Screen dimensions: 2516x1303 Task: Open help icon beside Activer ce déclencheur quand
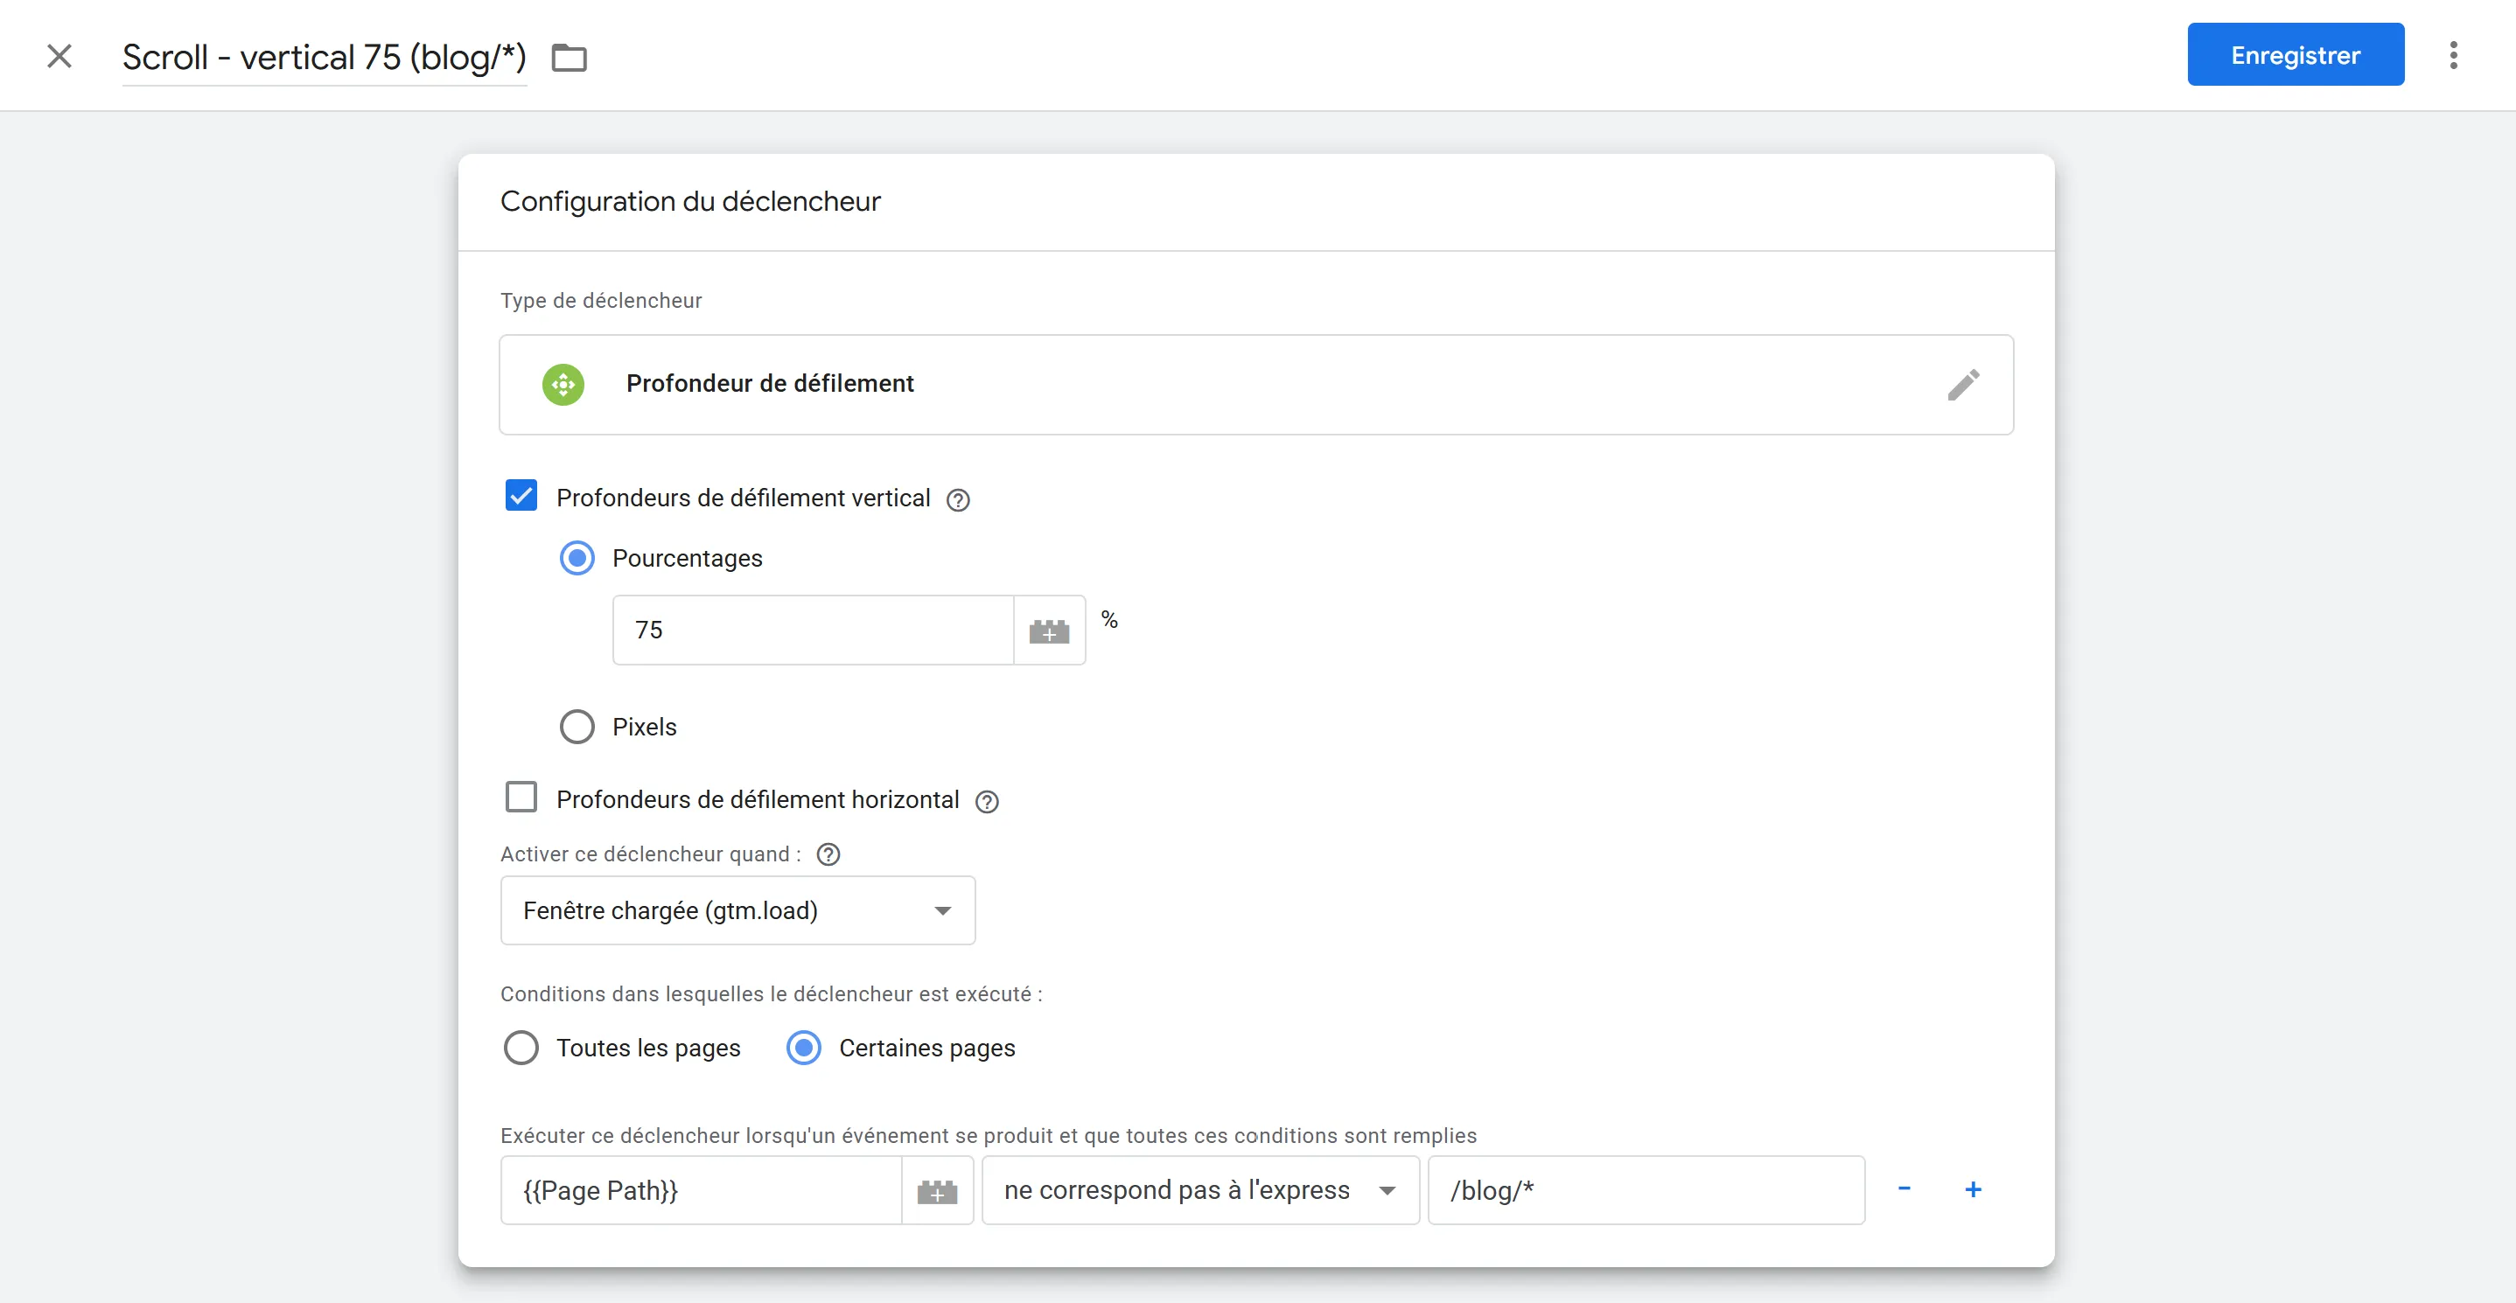[x=828, y=855]
